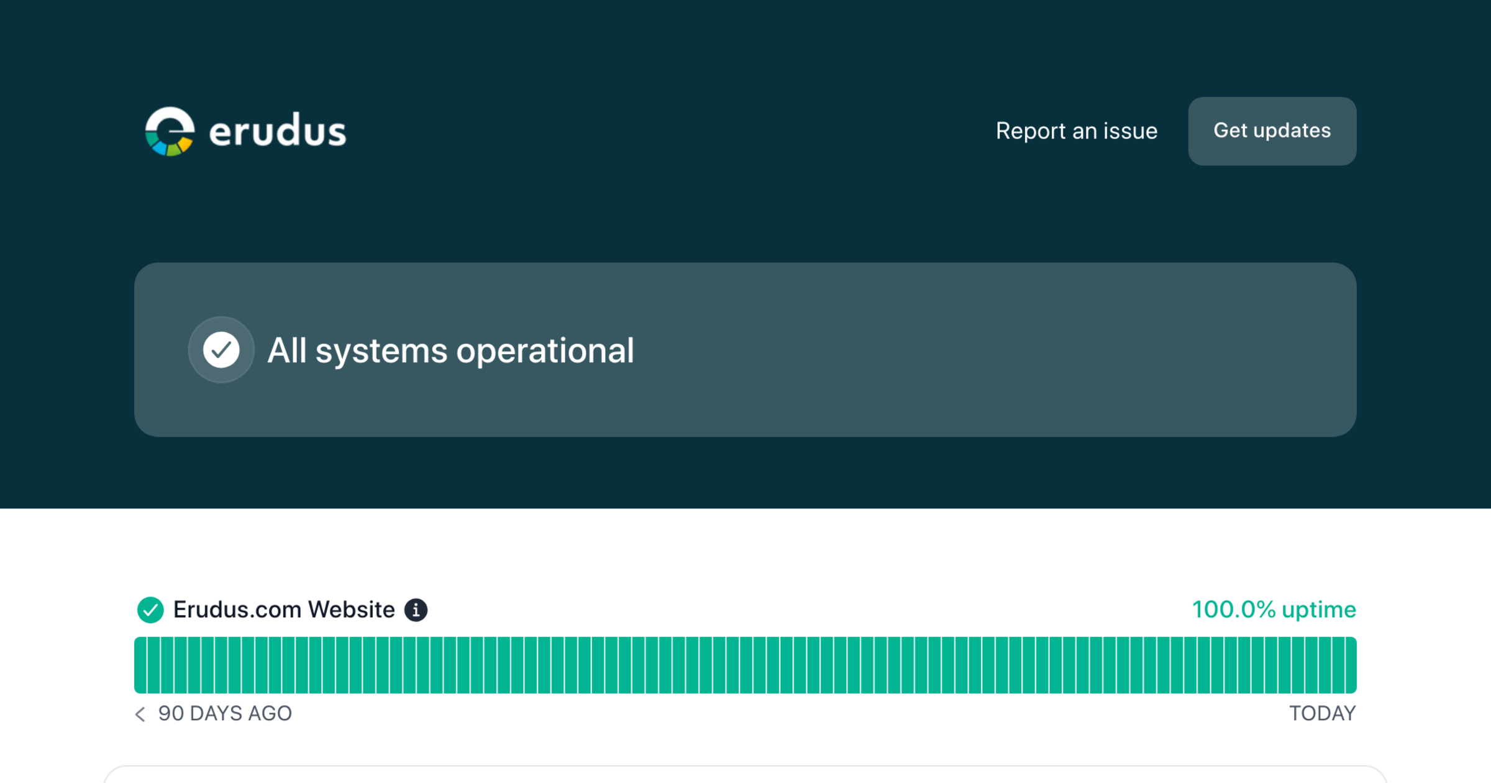The height and width of the screenshot is (783, 1491).
Task: Open the Report an issue link
Action: [1076, 131]
